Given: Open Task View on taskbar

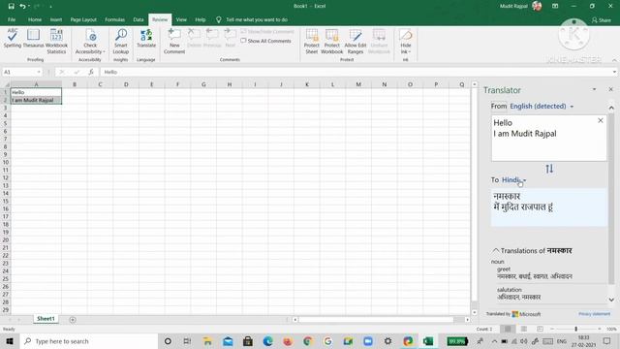Looking at the screenshot, I should pos(187,341).
